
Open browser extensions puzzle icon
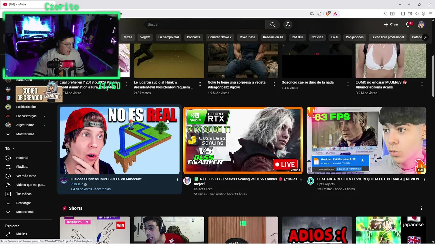pyautogui.click(x=385, y=14)
